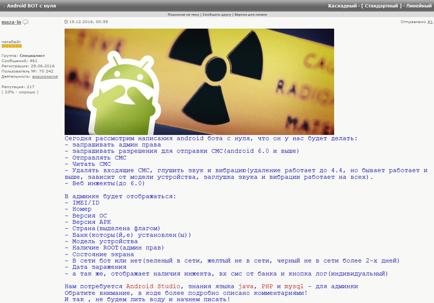Image resolution: width=434 pixels, height=303 pixels.
Task: Click the red java word
Action: coord(246,286)
